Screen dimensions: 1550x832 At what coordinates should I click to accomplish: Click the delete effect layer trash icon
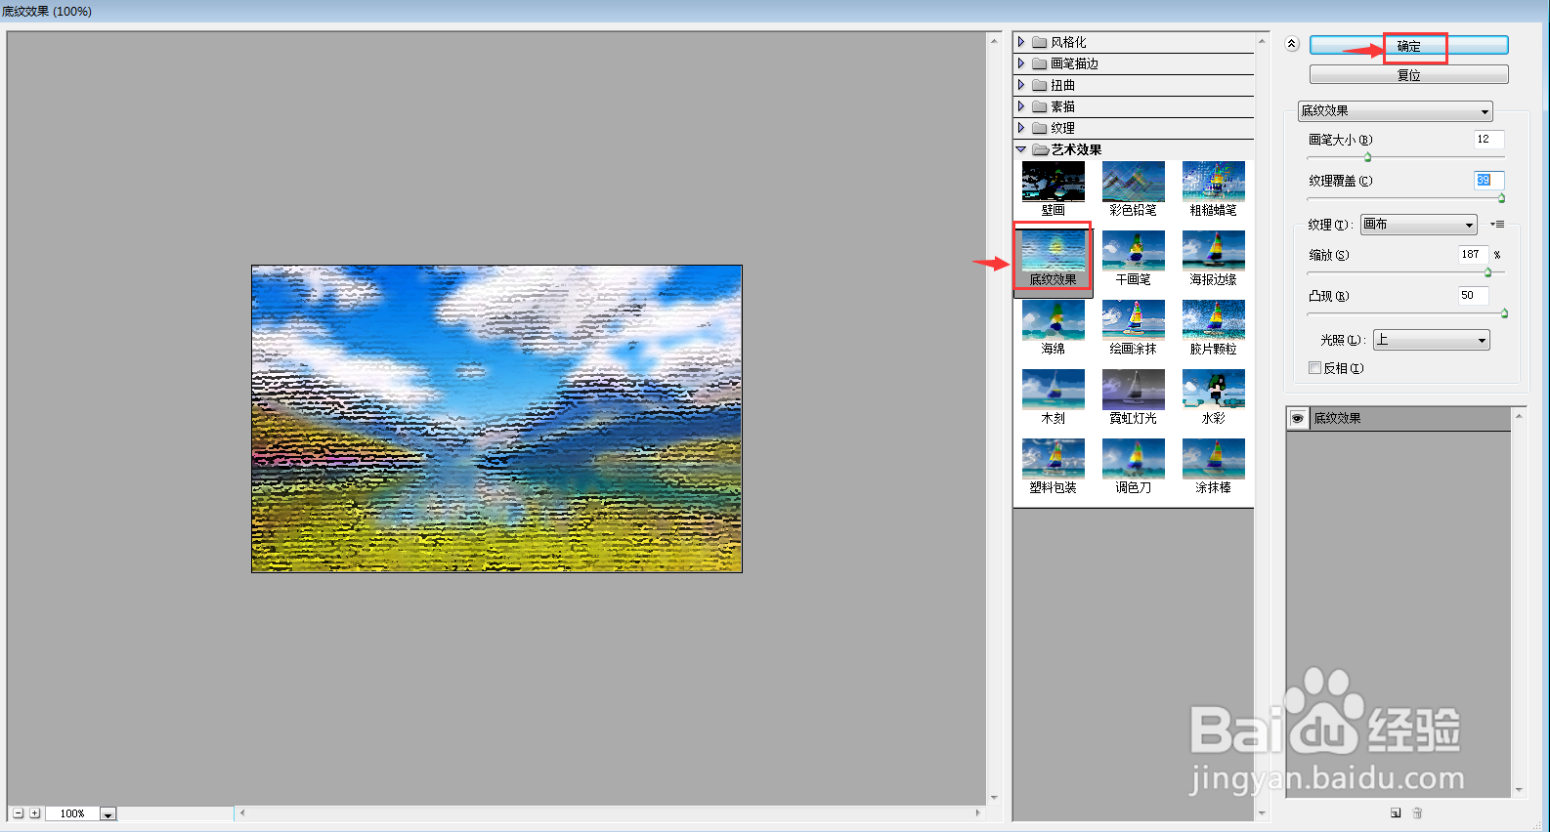[1417, 812]
